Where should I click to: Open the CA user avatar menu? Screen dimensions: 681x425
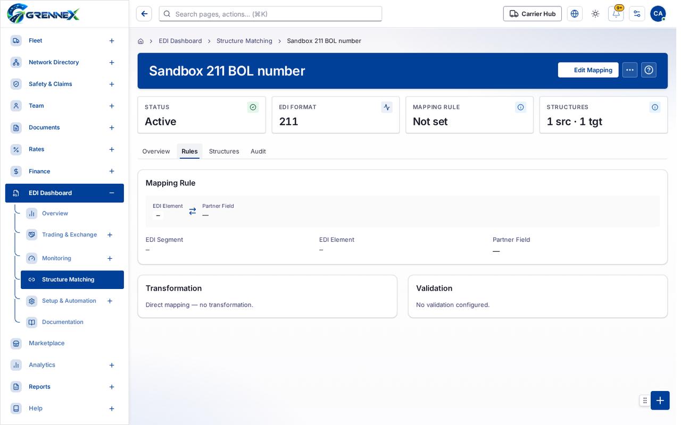pyautogui.click(x=658, y=14)
